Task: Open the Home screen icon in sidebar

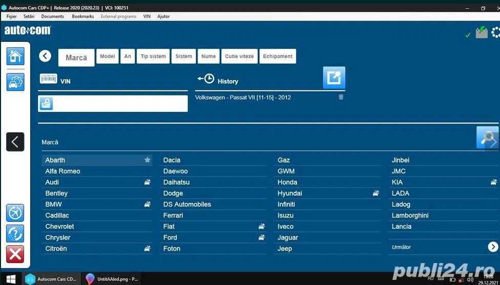Action: (x=15, y=56)
